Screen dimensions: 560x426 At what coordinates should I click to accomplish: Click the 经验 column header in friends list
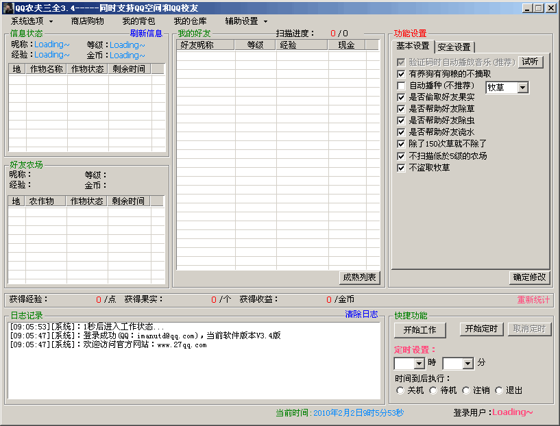point(302,45)
